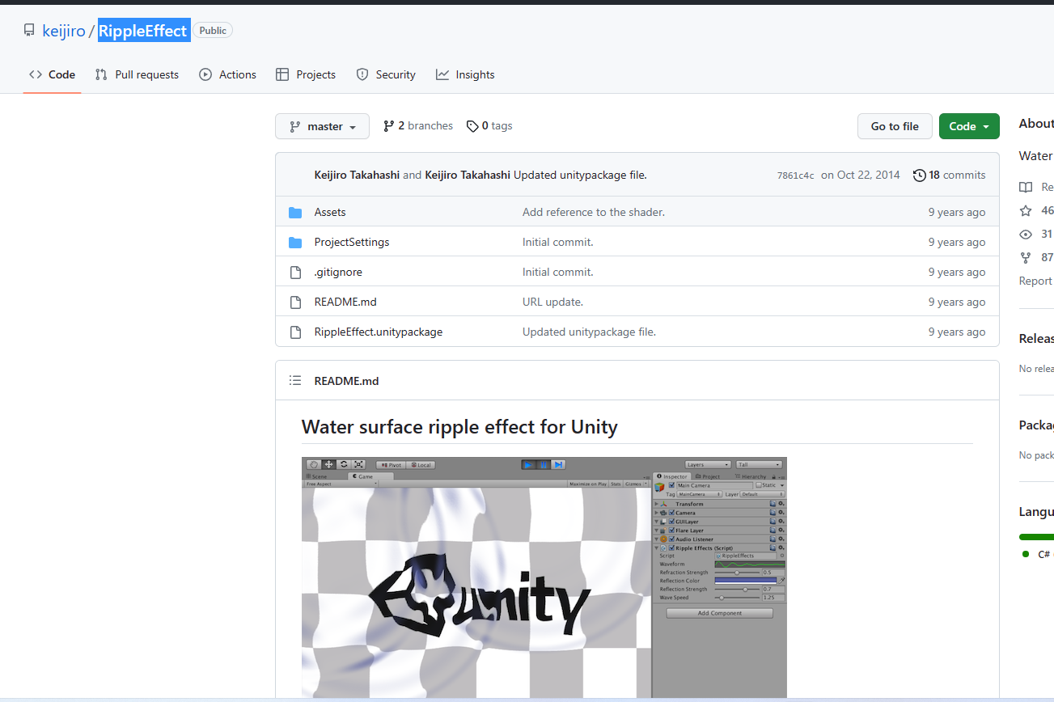Viewport: 1054px width, 702px height.
Task: Click the highlighted RippleEffect repository name
Action: pos(144,31)
